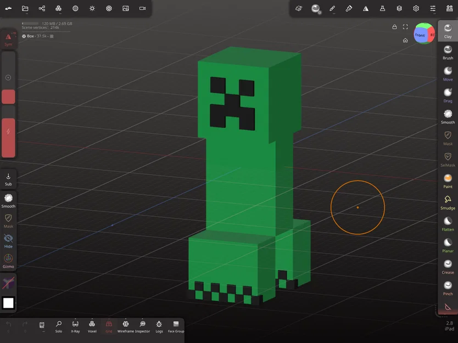This screenshot has height=343, width=458.
Task: Open the Camera menu
Action: 143,8
